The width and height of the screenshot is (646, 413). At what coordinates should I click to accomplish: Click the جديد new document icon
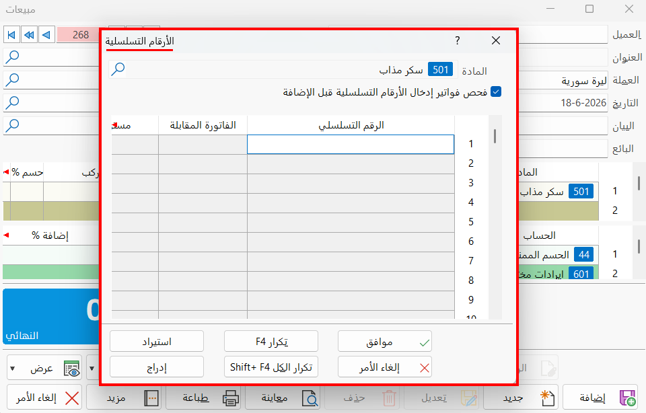548,398
